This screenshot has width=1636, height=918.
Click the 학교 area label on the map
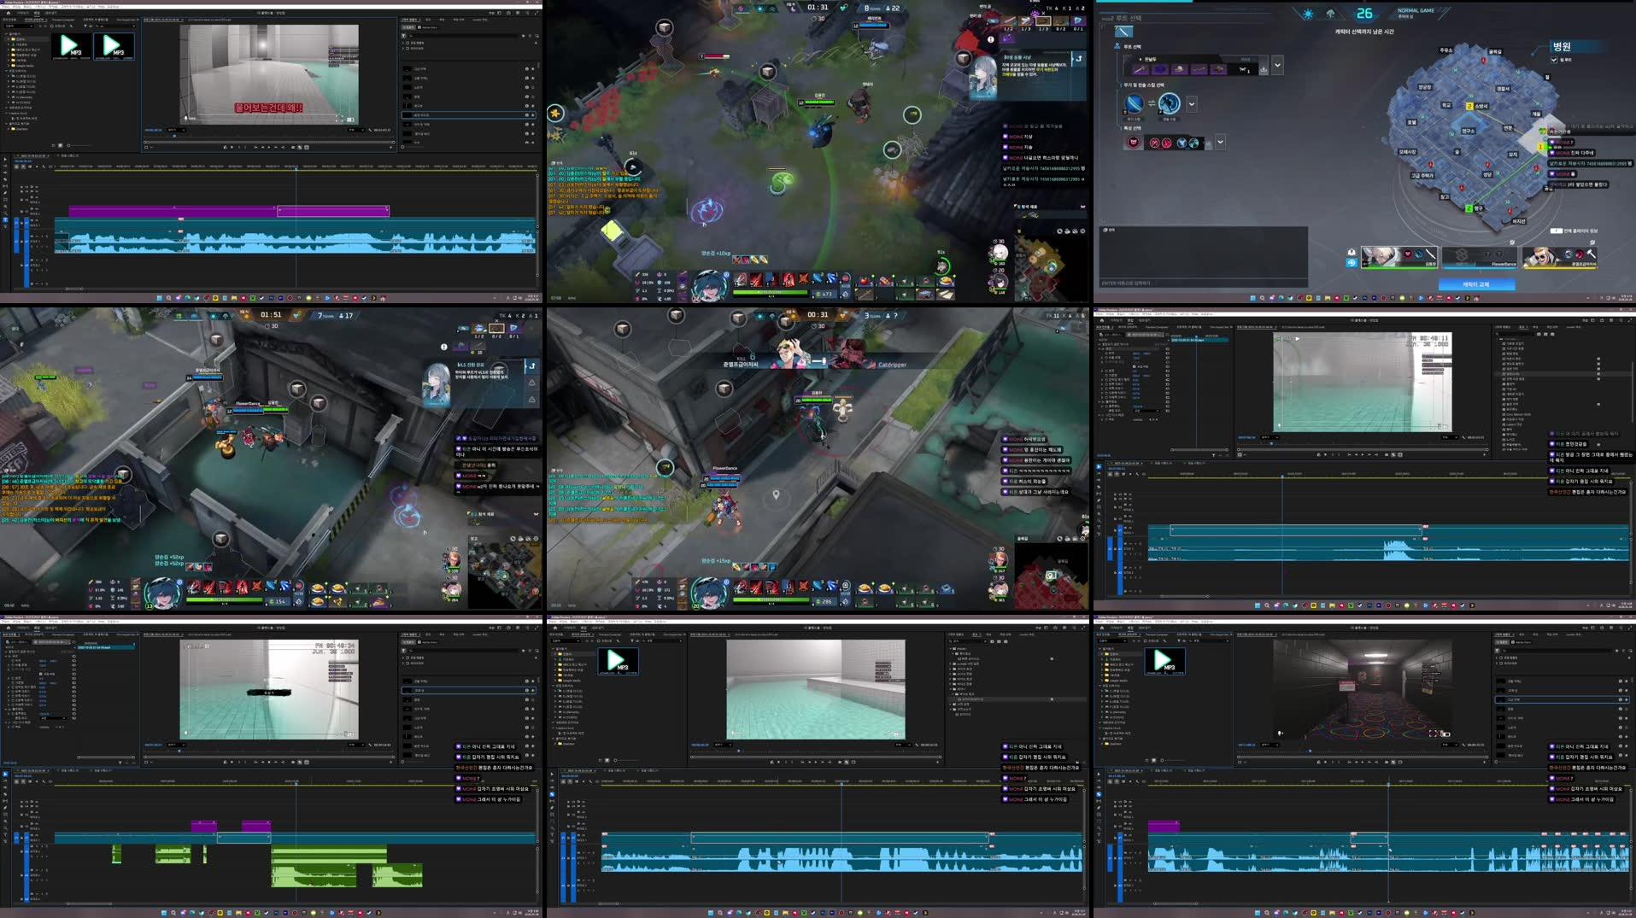tap(1446, 105)
